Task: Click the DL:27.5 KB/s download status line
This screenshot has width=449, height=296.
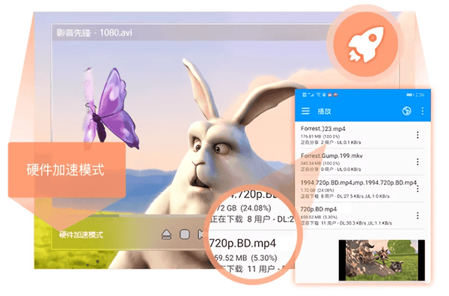Action: [x=345, y=196]
